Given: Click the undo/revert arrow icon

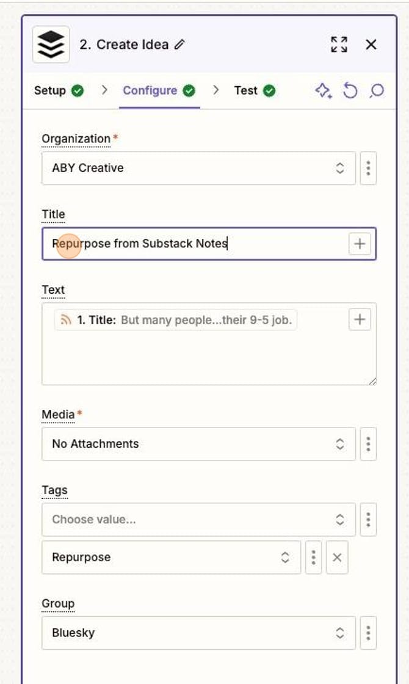Looking at the screenshot, I should pyautogui.click(x=350, y=91).
